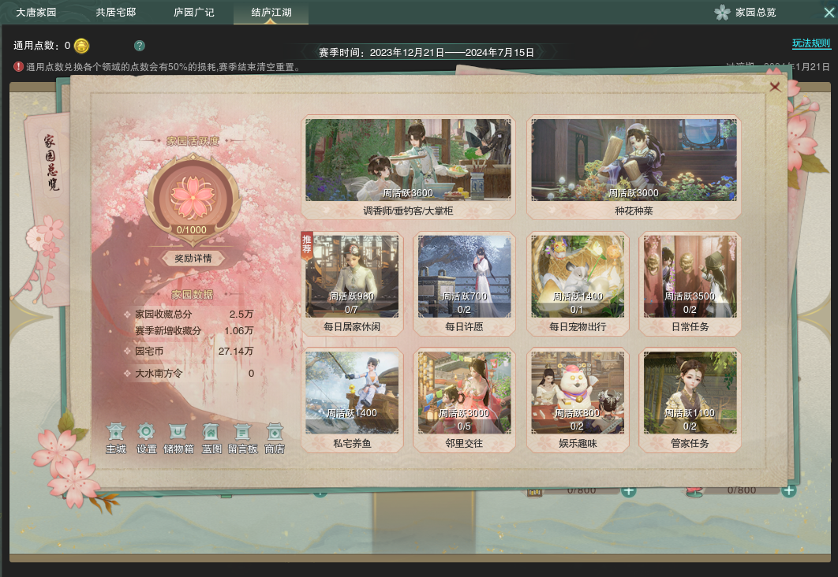
Task: Select the 庐园广记 tab
Action: [x=193, y=12]
